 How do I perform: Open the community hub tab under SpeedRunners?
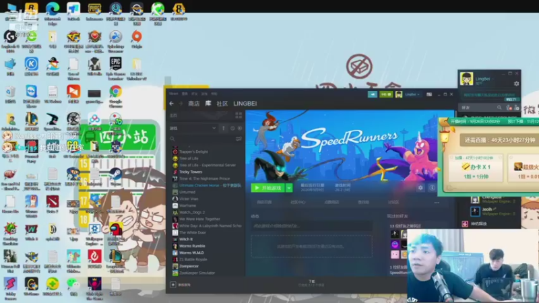pos(298,203)
